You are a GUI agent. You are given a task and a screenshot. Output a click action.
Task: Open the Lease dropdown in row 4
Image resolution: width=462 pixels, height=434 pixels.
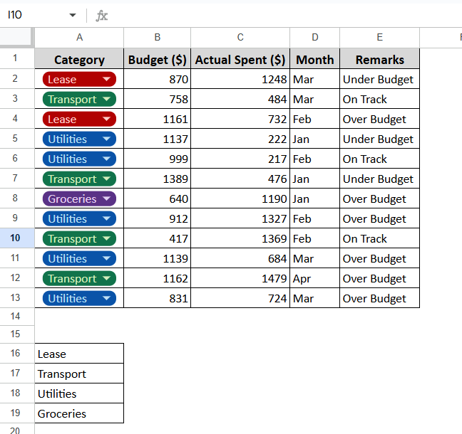(x=106, y=119)
